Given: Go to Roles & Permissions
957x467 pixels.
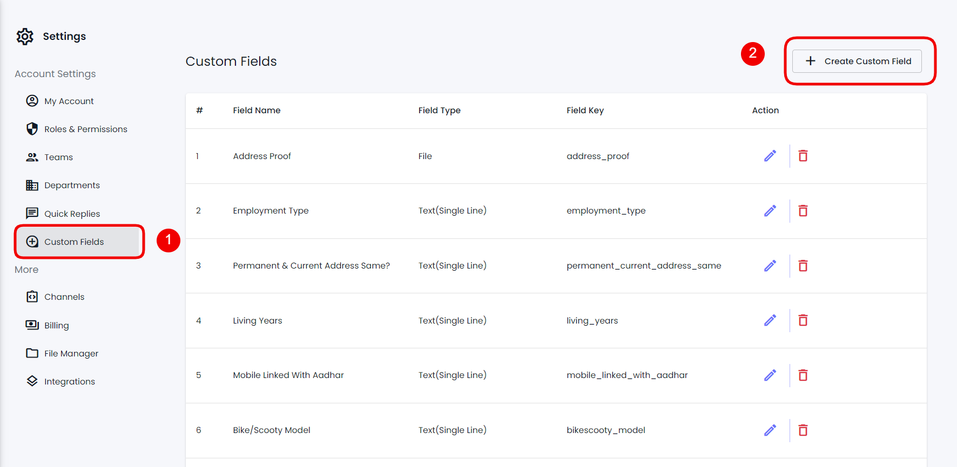Looking at the screenshot, I should point(85,129).
